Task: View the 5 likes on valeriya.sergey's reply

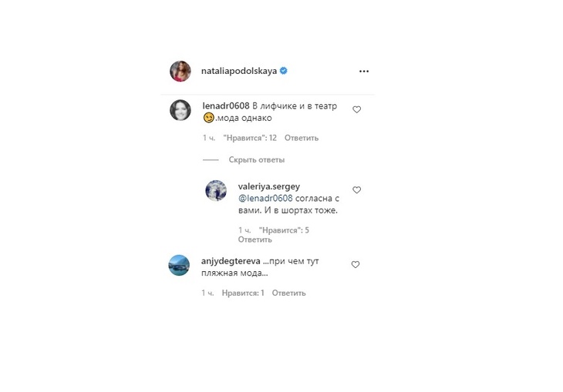Action: tap(284, 230)
